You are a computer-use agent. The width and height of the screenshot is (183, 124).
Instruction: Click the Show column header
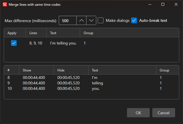click(x=36, y=70)
